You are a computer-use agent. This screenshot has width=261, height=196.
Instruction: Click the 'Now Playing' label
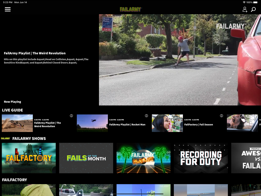[x=13, y=102]
